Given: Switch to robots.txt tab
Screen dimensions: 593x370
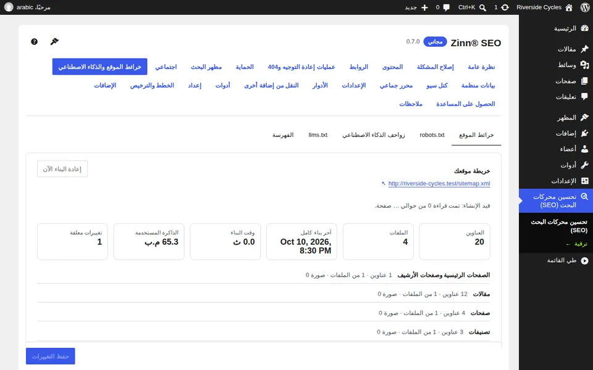Looking at the screenshot, I should coord(432,135).
